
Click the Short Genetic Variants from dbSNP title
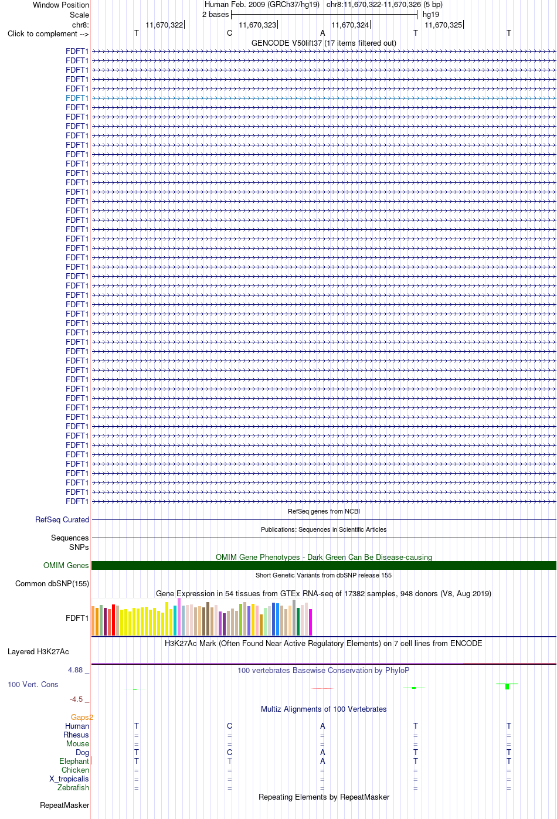click(324, 575)
